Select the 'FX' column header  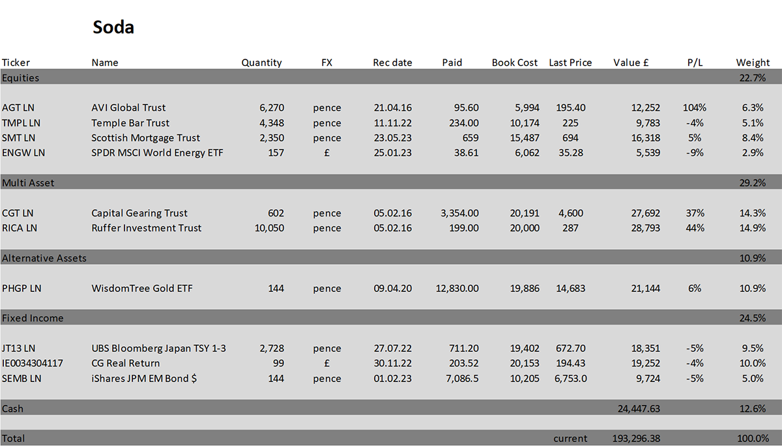point(327,63)
